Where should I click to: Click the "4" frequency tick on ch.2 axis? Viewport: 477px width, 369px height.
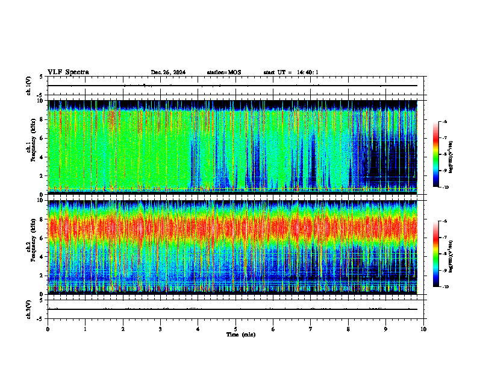pyautogui.click(x=42, y=257)
